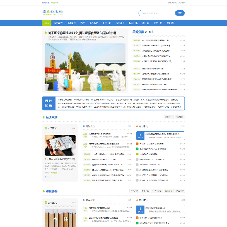Viewport: 227px width, 227px height.
Task: Click the first small gray button in first section header
Action: (x=169, y=117)
